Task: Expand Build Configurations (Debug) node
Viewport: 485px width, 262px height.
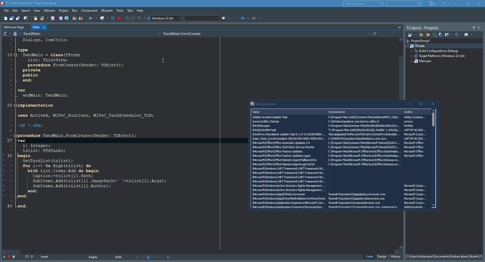Action: 411,51
